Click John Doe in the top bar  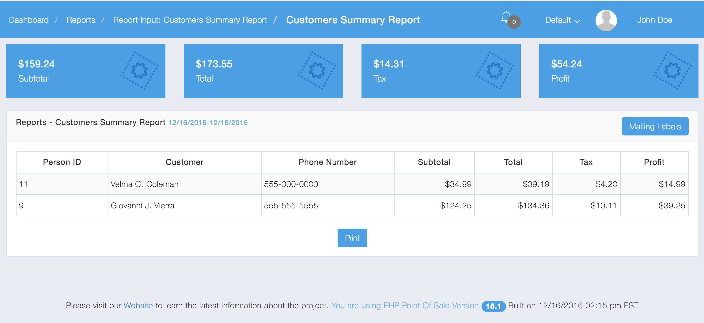pyautogui.click(x=655, y=20)
